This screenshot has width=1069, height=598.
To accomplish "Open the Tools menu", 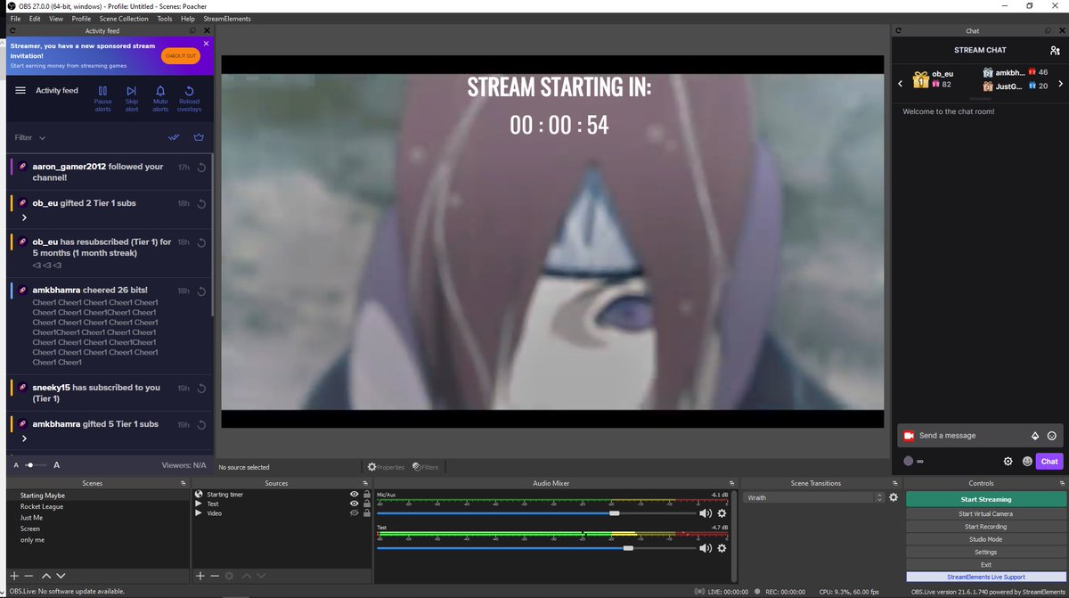I will (x=165, y=18).
